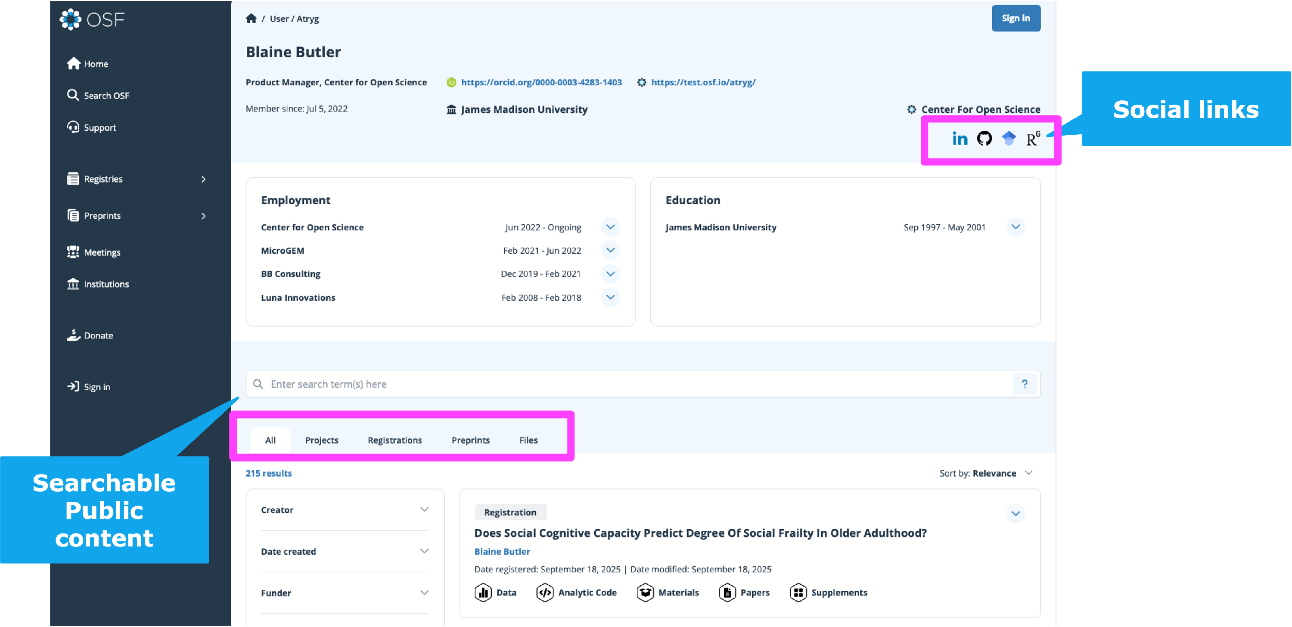1292x627 pixels.
Task: Open Support from the sidebar
Action: [x=99, y=127]
